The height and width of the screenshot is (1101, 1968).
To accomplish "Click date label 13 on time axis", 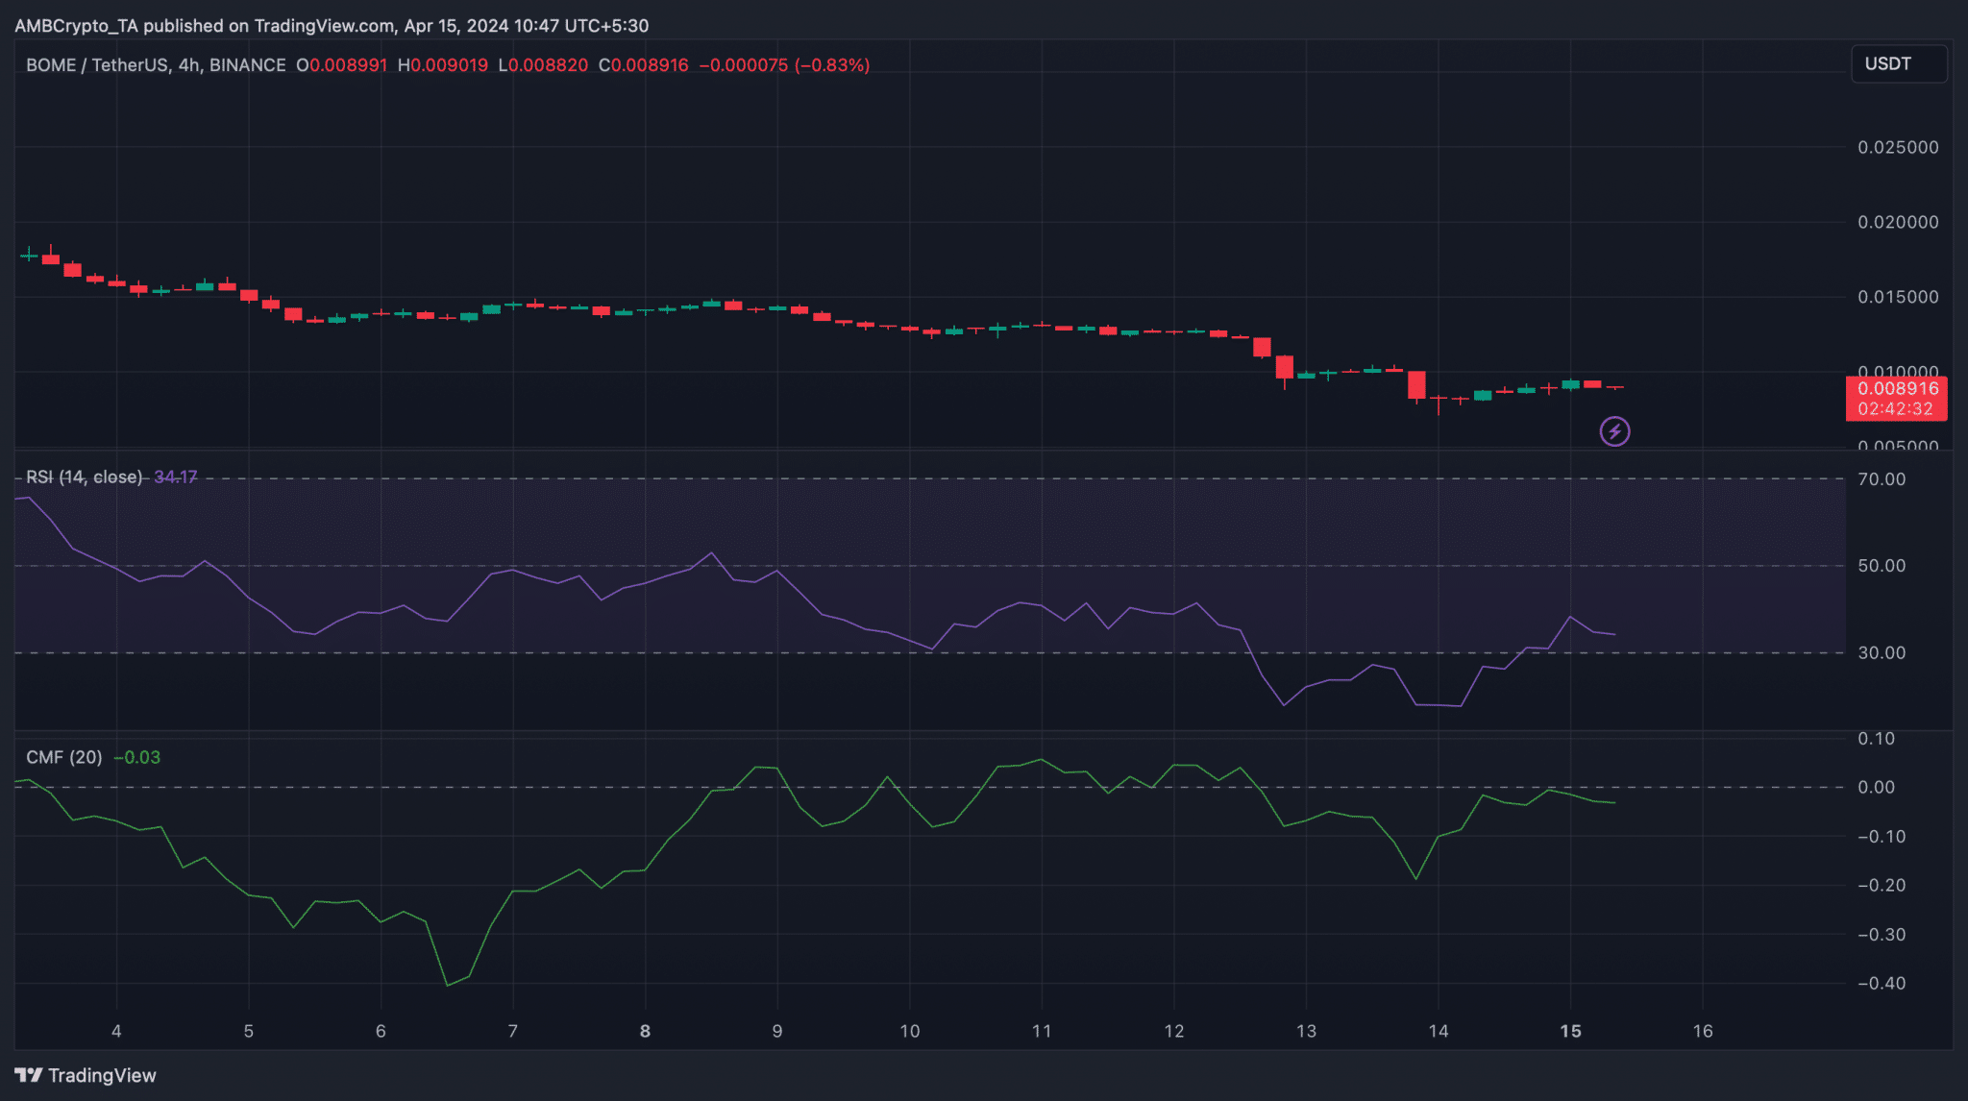I will [x=1306, y=1031].
